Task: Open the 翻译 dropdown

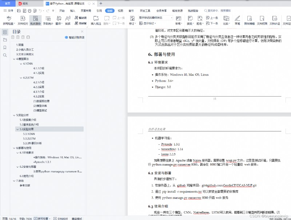Action: [x=59, y=20]
